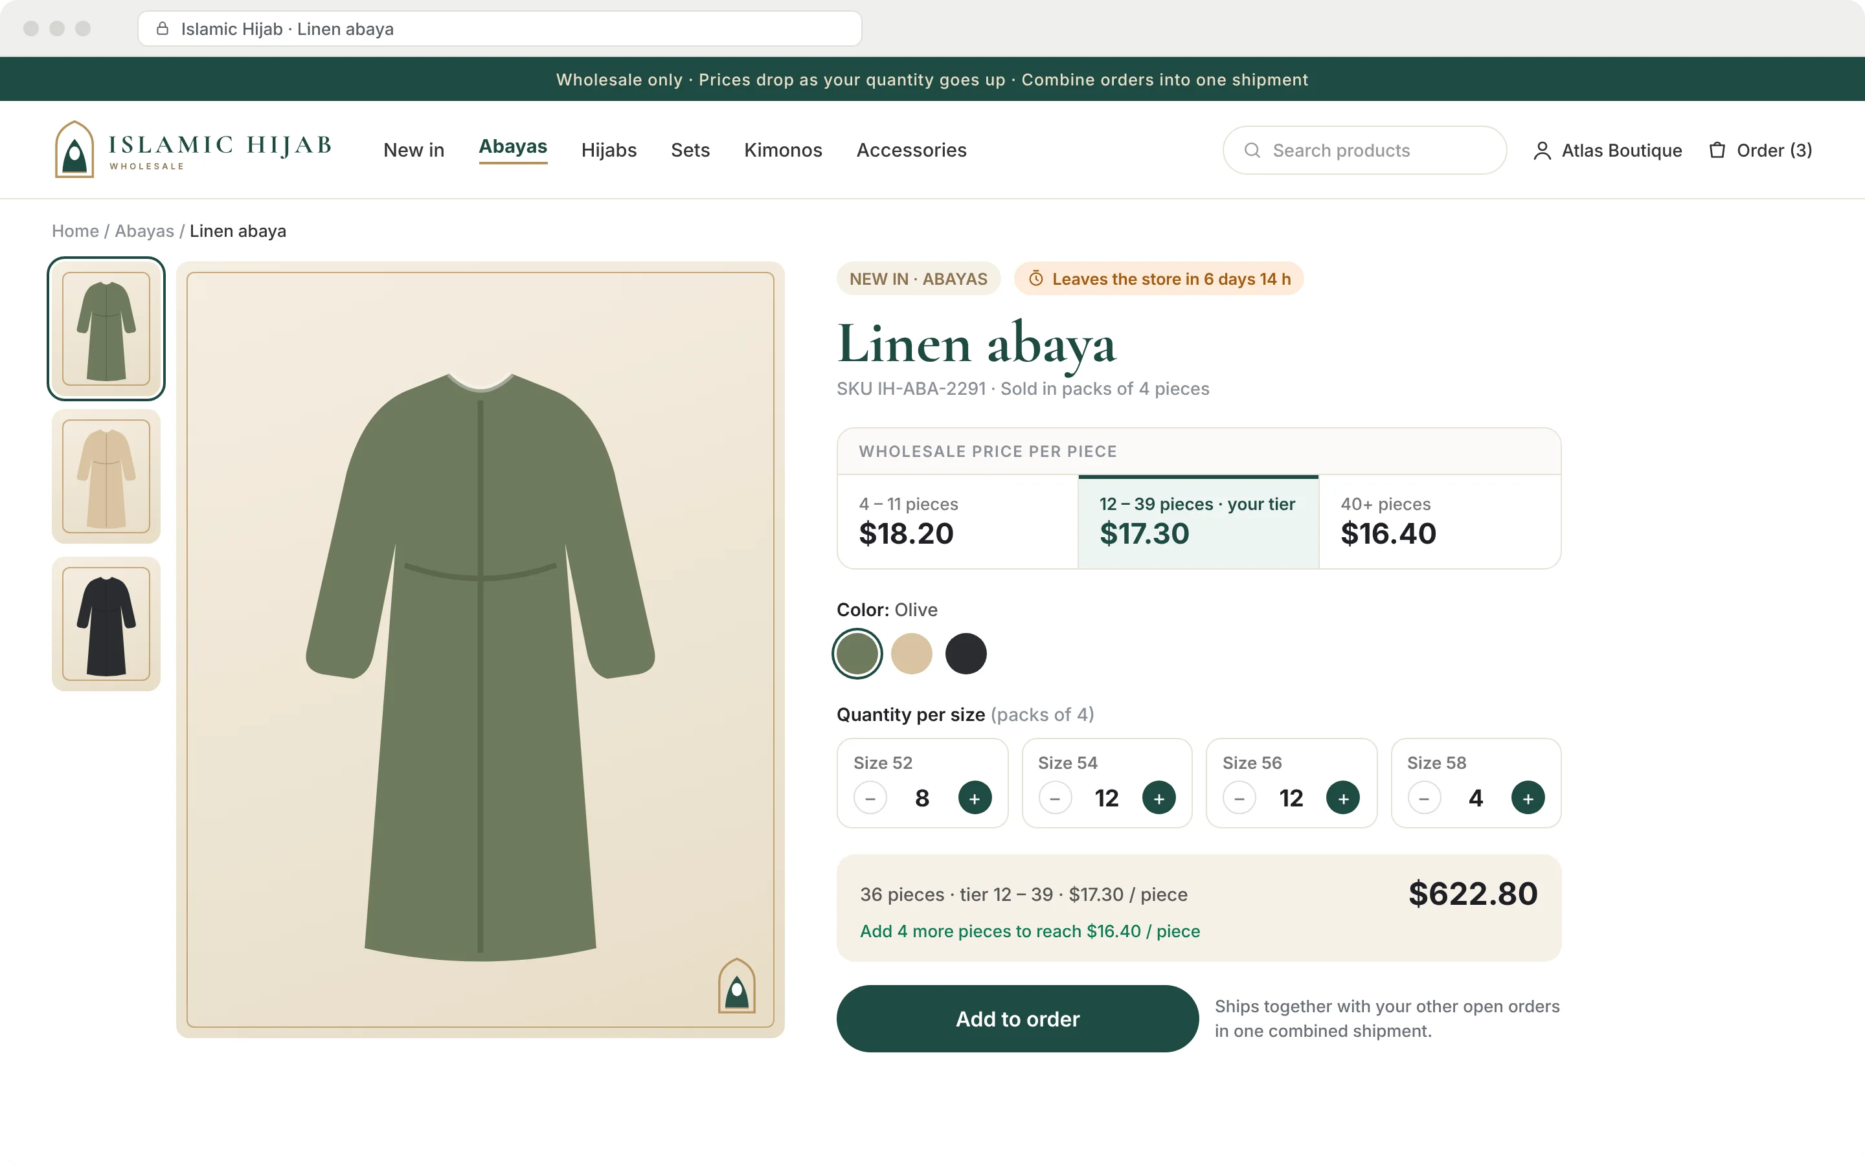Decrease Size 52 quantity with minus
The image size is (1865, 1165).
[870, 798]
